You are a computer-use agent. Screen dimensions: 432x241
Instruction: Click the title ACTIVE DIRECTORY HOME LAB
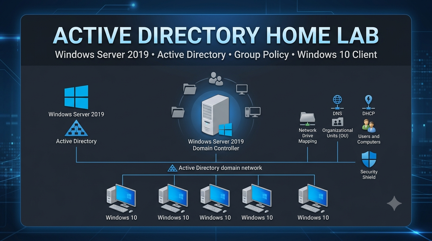[216, 35]
